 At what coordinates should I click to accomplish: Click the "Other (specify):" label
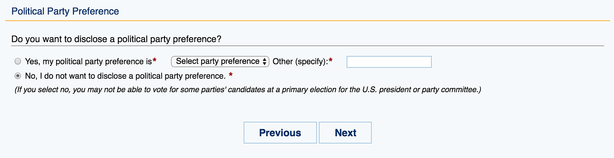click(x=300, y=62)
